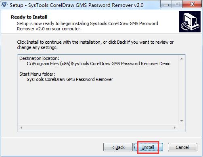Viewport: 203px width, 157px height.
Task: Click the down arrow of the vertical scrollbar
Action: (182, 121)
